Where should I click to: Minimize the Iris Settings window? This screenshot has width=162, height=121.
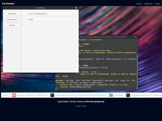(68, 8)
